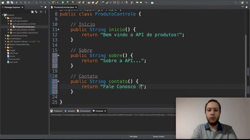Screen dimensions: 250x140
Task: Open the Javadoc tab
Action: click(x=70, y=111)
